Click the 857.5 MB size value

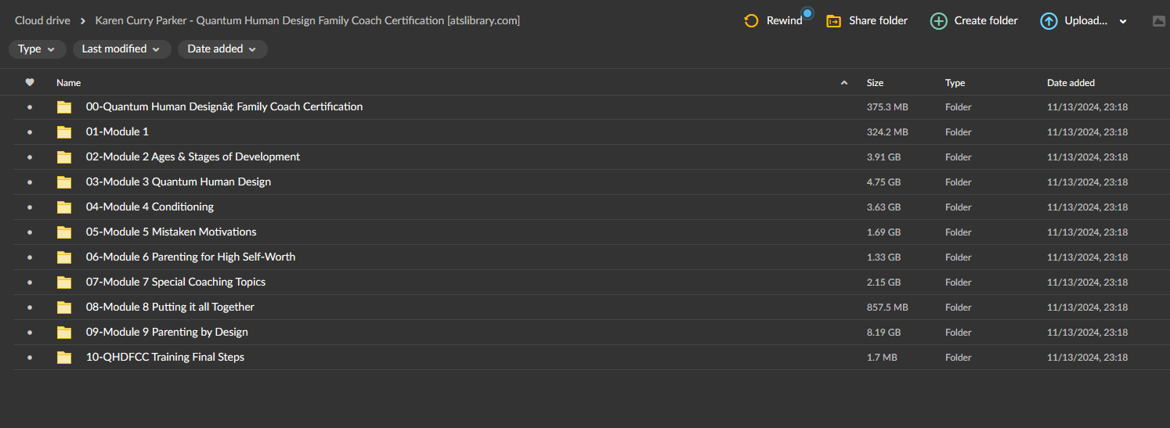(887, 308)
